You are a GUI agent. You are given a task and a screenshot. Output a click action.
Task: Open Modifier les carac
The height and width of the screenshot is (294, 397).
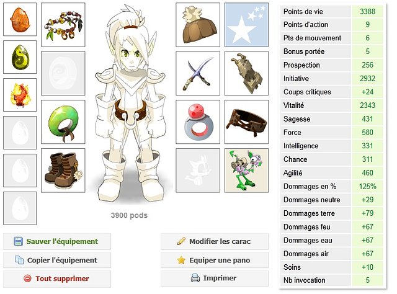pos(215,241)
